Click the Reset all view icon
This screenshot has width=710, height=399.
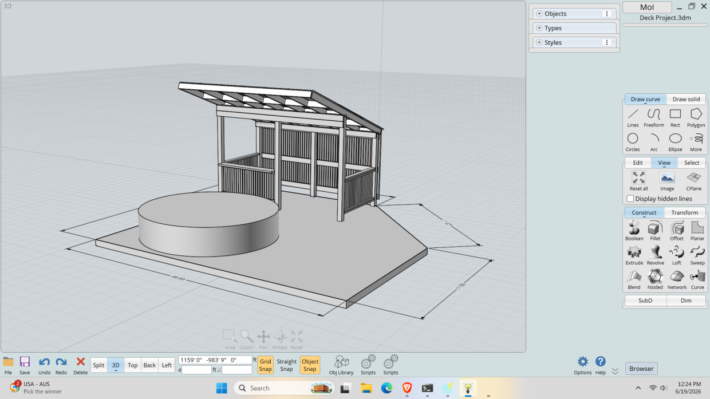point(638,181)
